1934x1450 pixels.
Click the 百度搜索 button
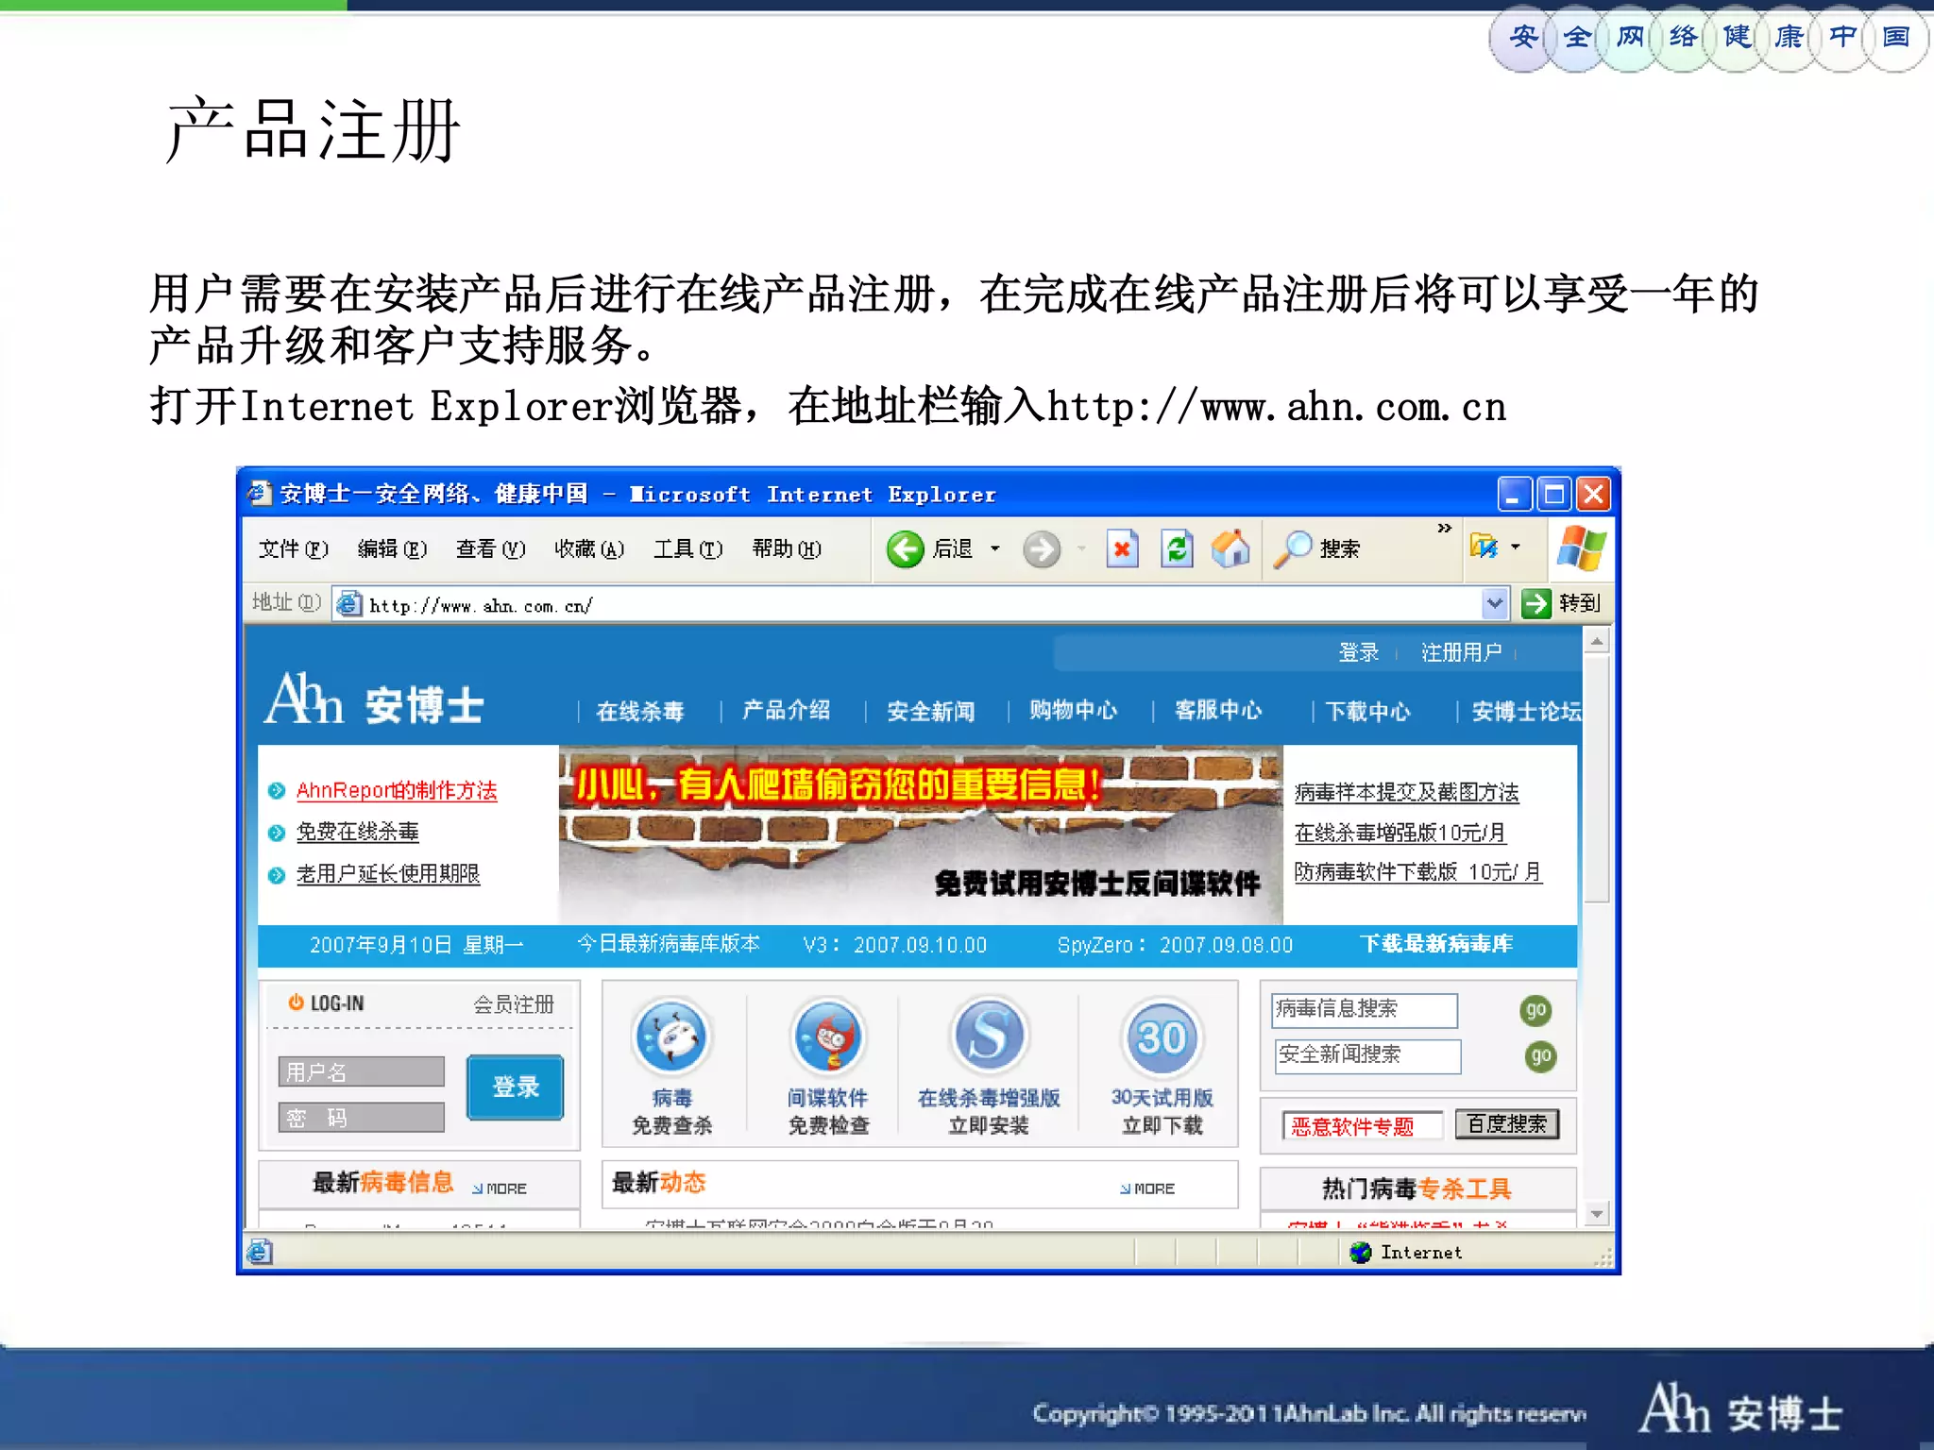(1507, 1124)
